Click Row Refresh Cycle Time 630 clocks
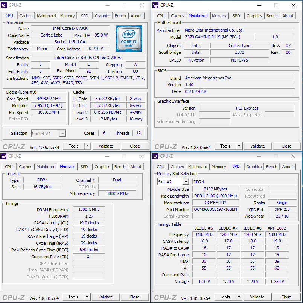The width and height of the screenshot is (303, 303). [89, 250]
